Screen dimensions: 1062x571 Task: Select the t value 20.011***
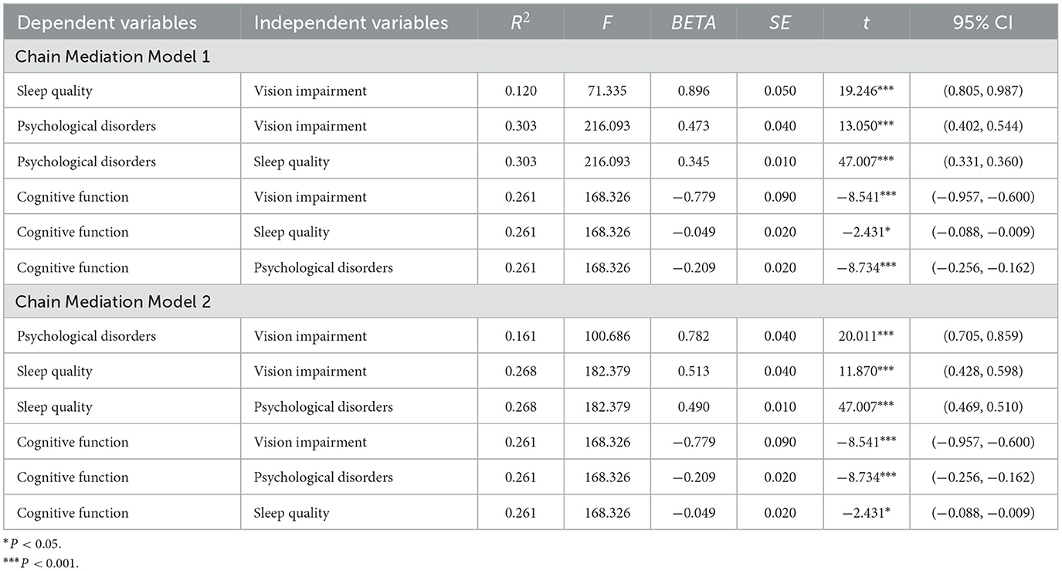[x=866, y=336]
